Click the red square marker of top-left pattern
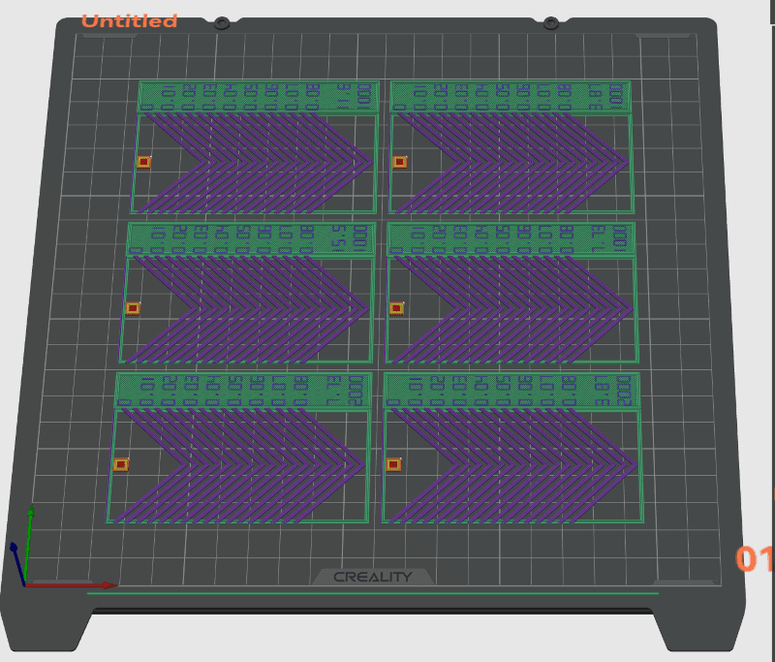775x662 pixels. coord(143,162)
